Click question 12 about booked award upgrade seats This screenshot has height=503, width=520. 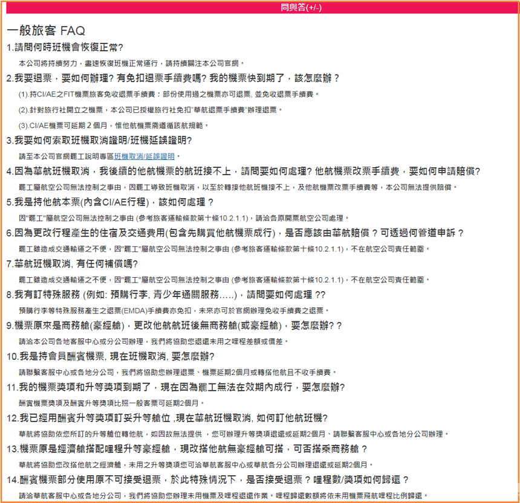pos(167,418)
